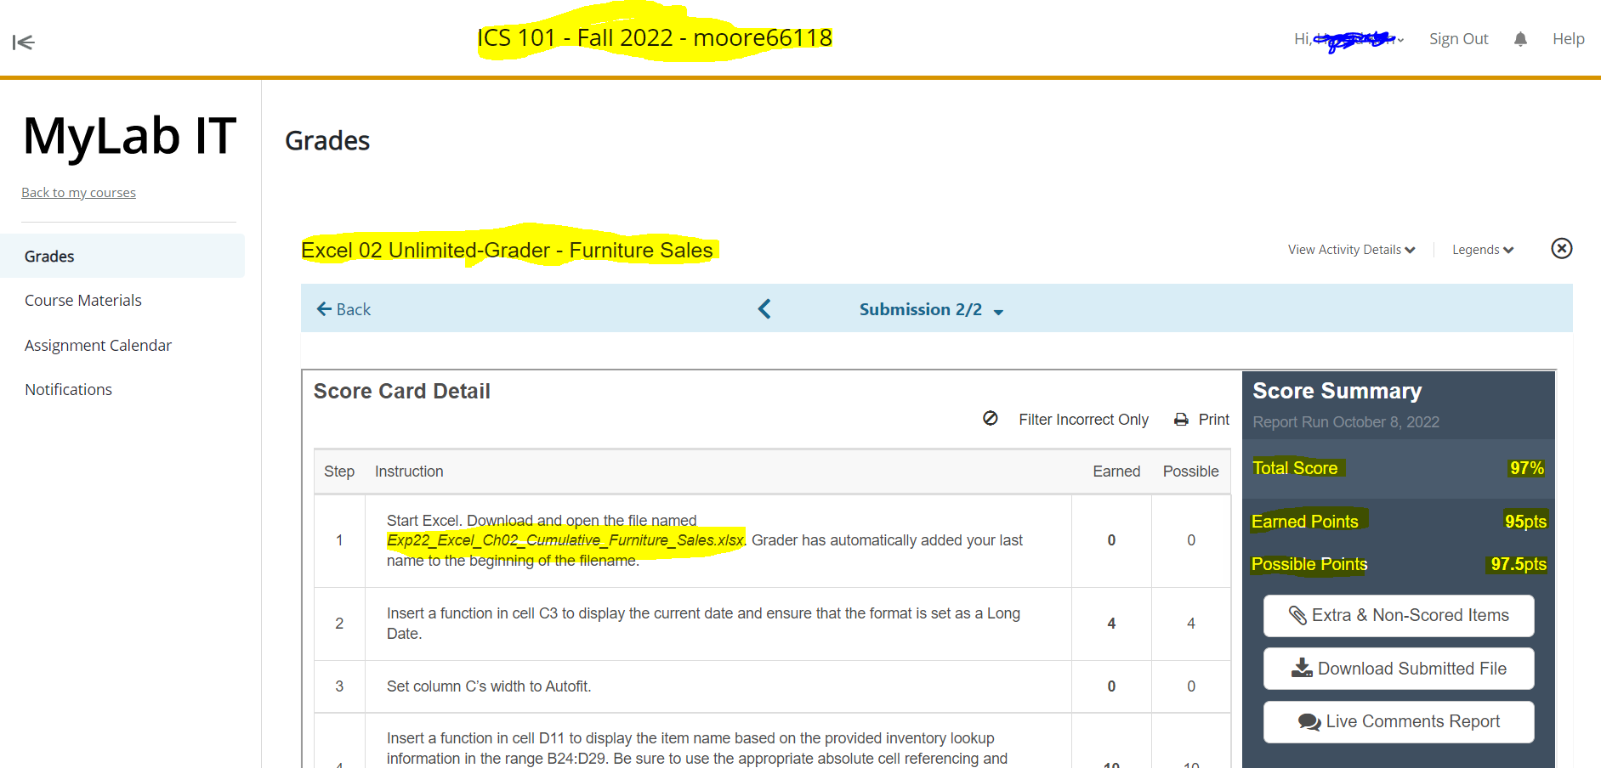Screen dimensions: 1601x768
Task: Click the MyLab IT logo
Action: pos(129,136)
